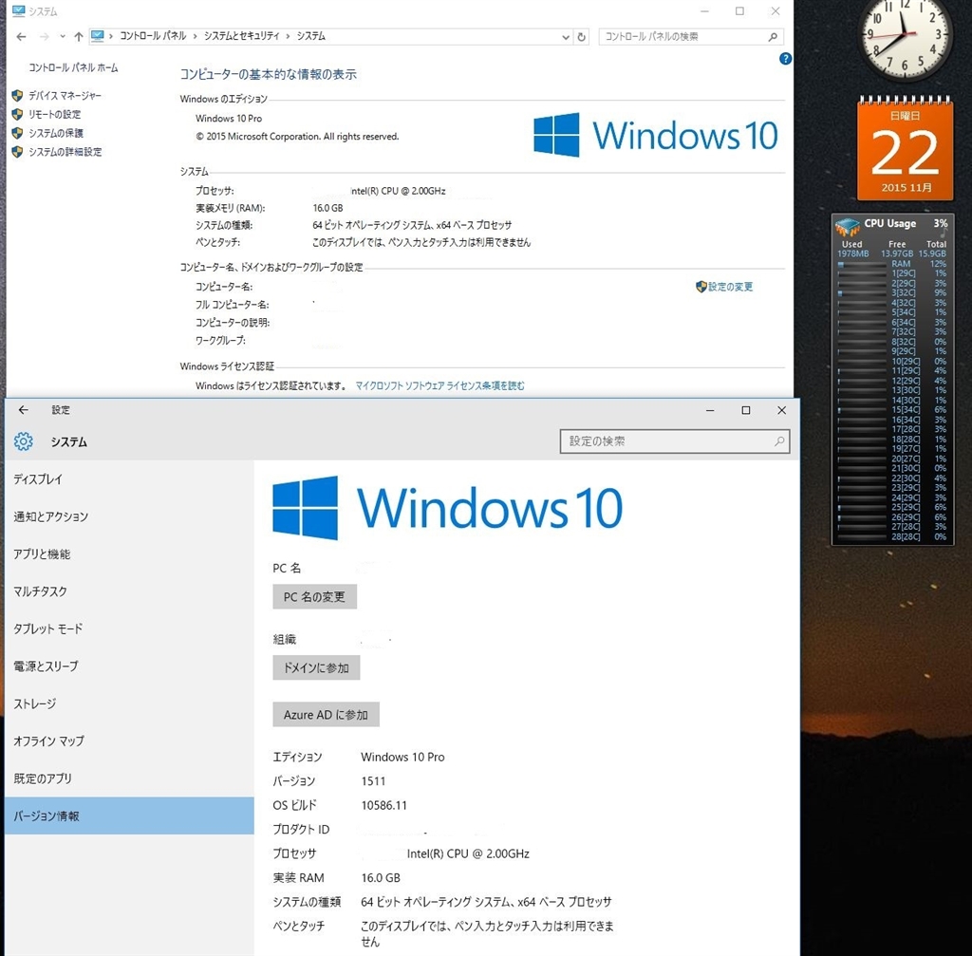The width and height of the screenshot is (972, 956).
Task: Click back arrow in 設定 window
Action: click(x=24, y=410)
